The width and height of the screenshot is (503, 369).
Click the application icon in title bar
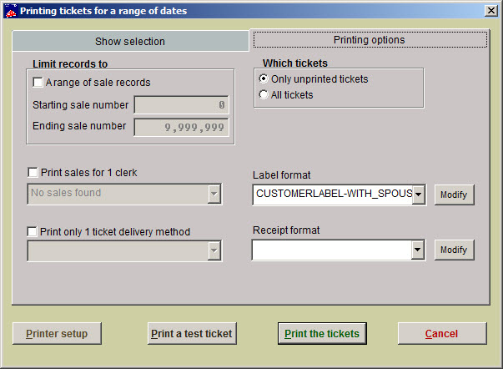pyautogui.click(x=11, y=11)
